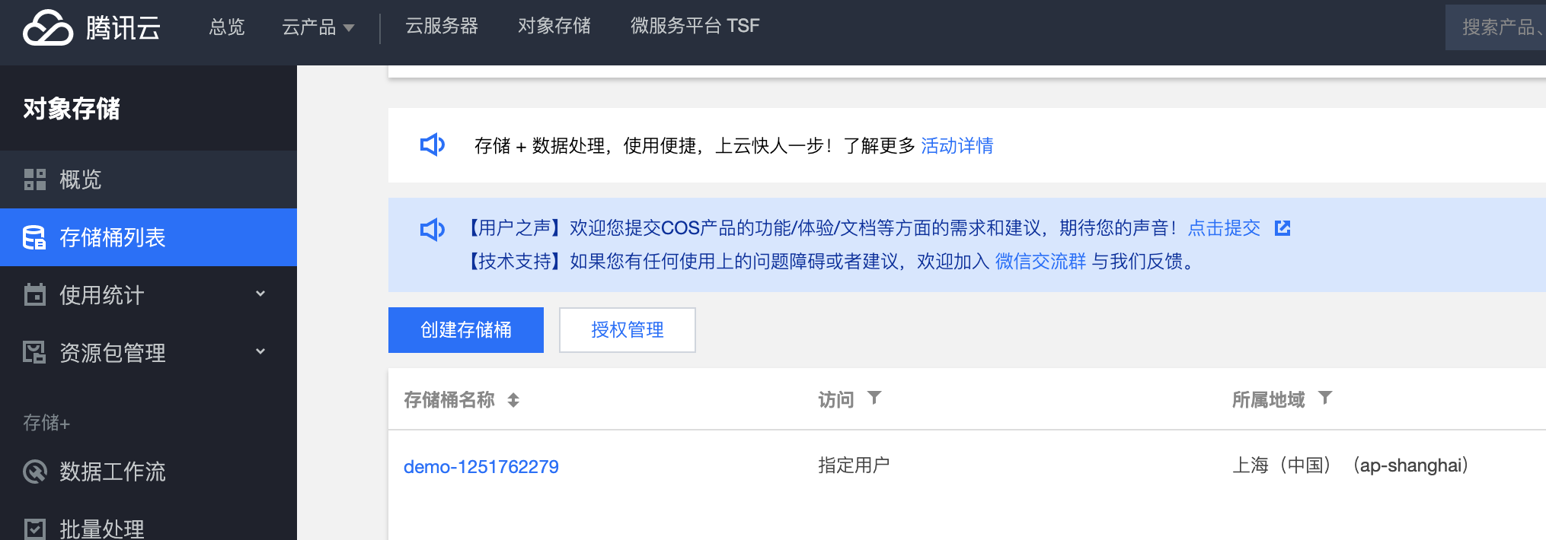Open 概览 sidebar item
Image resolution: width=1546 pixels, height=540 pixels.
(x=149, y=179)
